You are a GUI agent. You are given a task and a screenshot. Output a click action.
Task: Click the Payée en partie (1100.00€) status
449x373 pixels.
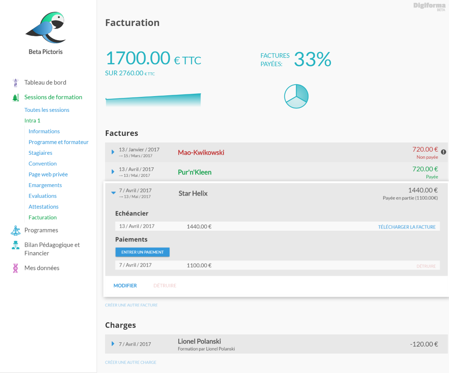pos(410,198)
